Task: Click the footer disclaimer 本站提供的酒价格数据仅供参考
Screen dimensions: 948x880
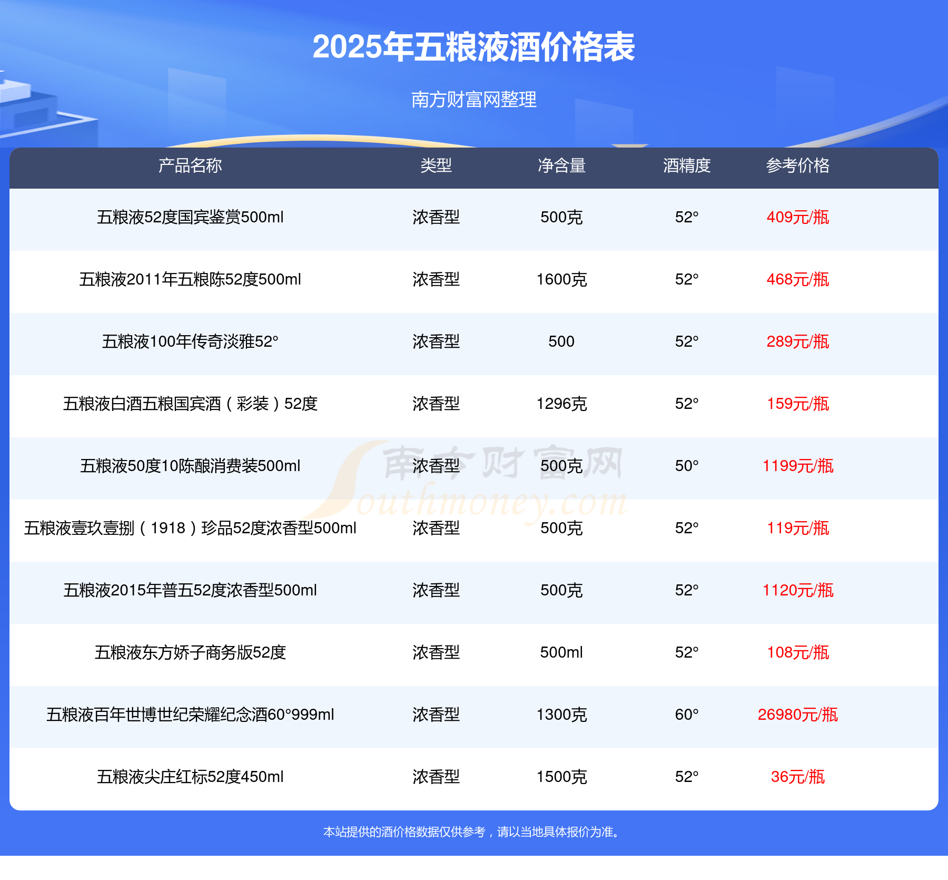Action: click(404, 832)
